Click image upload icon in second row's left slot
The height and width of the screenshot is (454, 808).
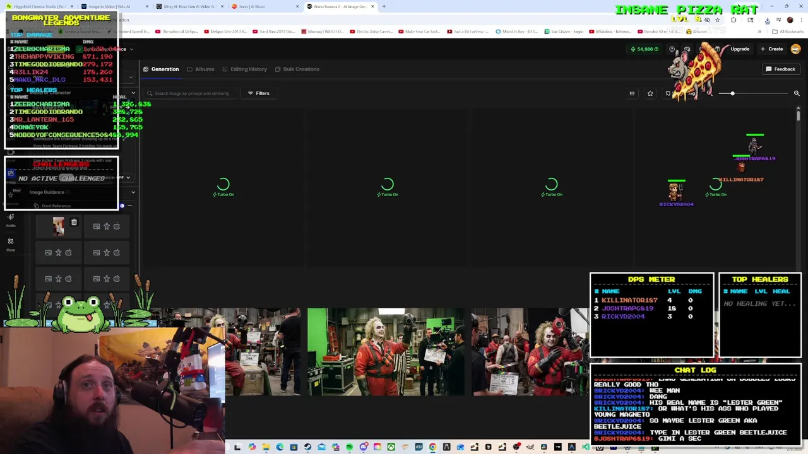click(x=49, y=253)
